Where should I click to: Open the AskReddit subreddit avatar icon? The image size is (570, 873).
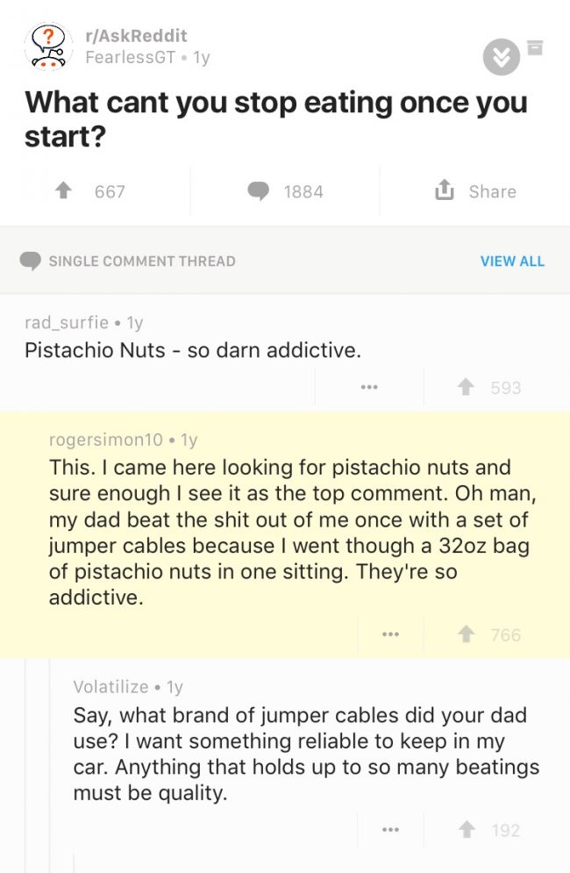[48, 47]
